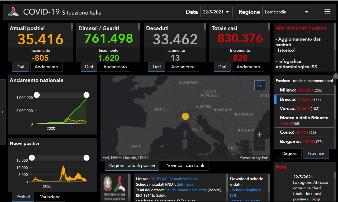Switch Attuali positivi to Andamento tab
Image resolution: width=338 pixels, height=202 pixels.
click(x=46, y=67)
